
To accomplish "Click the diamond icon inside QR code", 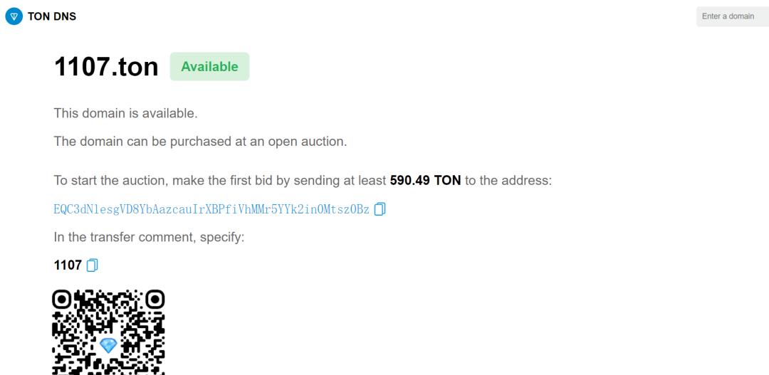I will pos(108,345).
